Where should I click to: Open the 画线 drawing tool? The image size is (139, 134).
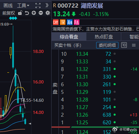(8, 6)
